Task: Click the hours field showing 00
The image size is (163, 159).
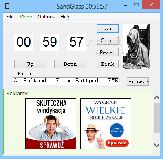Action: tap(24, 42)
